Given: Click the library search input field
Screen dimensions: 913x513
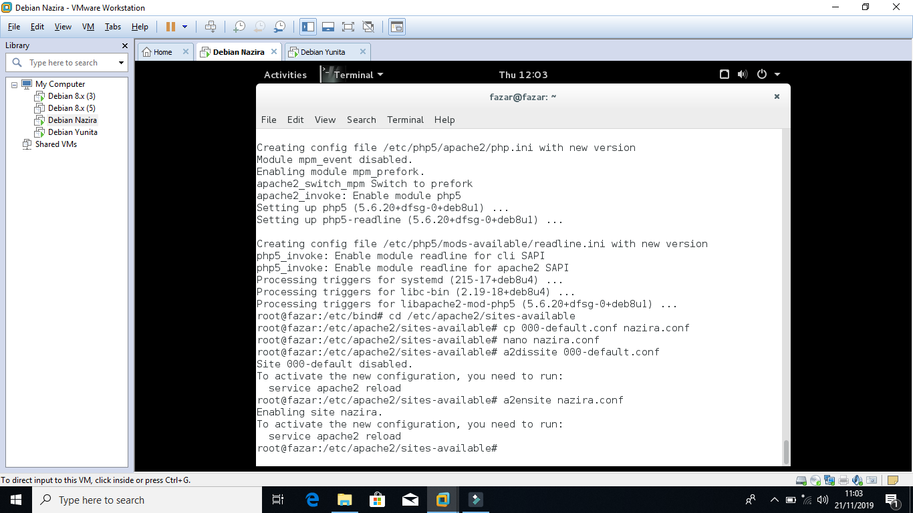Looking at the screenshot, I should 66,63.
